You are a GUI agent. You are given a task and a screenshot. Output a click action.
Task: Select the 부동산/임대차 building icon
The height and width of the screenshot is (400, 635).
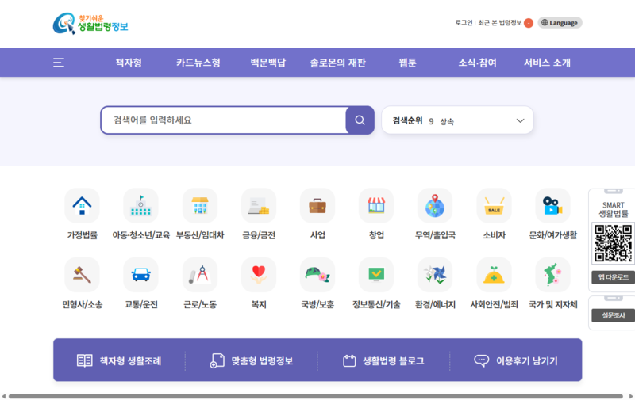[200, 206]
